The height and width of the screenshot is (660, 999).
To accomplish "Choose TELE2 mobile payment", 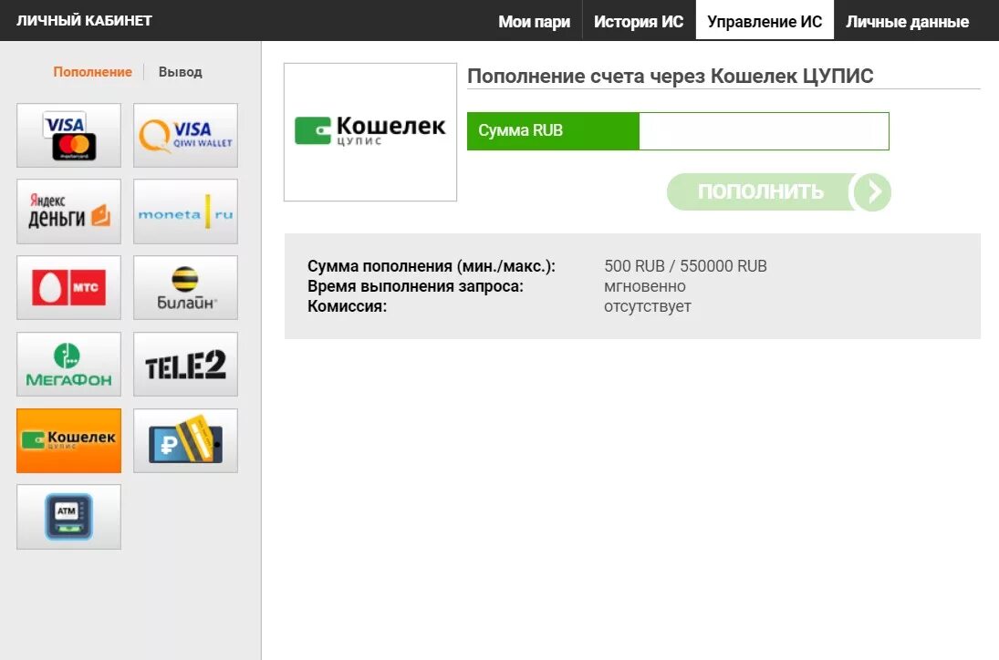I will (x=185, y=364).
